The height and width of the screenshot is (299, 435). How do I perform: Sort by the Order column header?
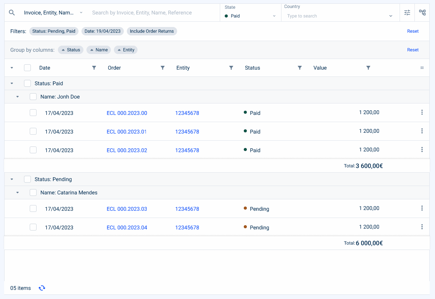114,68
